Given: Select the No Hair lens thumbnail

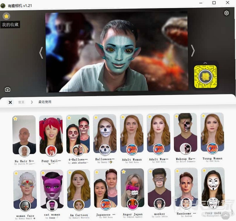Looking at the screenshot, I should pyautogui.click(x=24, y=135).
